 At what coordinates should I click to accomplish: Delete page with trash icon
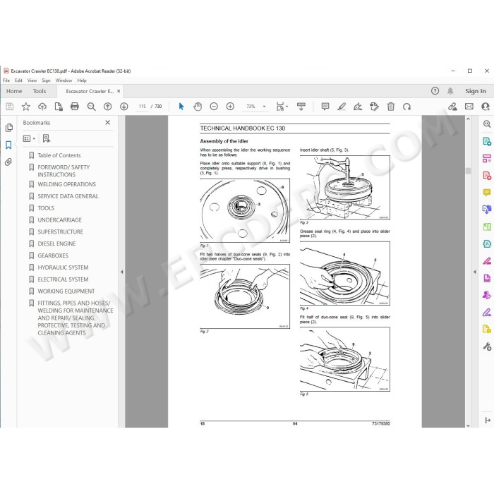tap(391, 107)
